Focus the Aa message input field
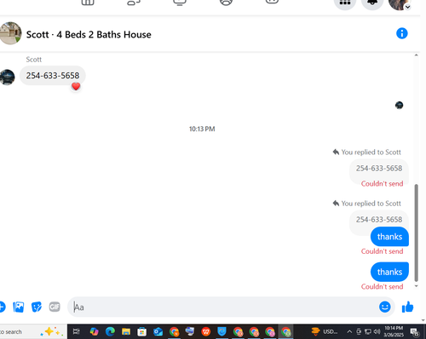Image resolution: width=426 pixels, height=339 pixels. tap(223, 307)
